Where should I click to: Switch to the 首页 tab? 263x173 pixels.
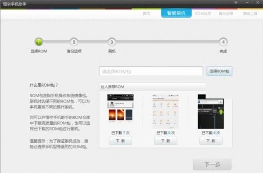tap(146, 13)
